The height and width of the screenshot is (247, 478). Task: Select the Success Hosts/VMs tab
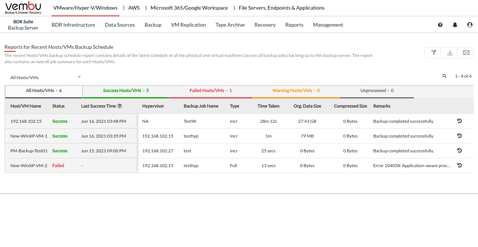(126, 91)
